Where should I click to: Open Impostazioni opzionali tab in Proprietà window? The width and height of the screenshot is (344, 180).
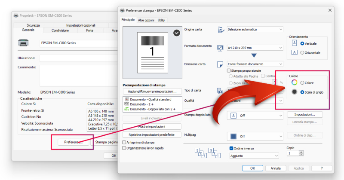[81, 25]
